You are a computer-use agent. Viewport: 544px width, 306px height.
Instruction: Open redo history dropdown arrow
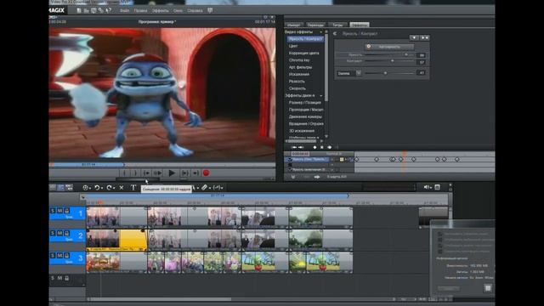click(114, 189)
